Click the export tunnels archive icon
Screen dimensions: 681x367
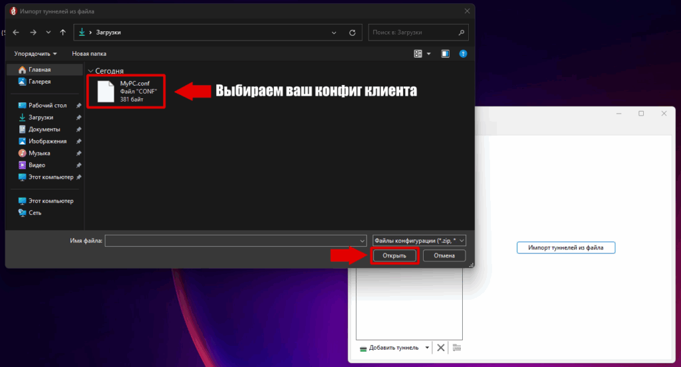point(457,348)
